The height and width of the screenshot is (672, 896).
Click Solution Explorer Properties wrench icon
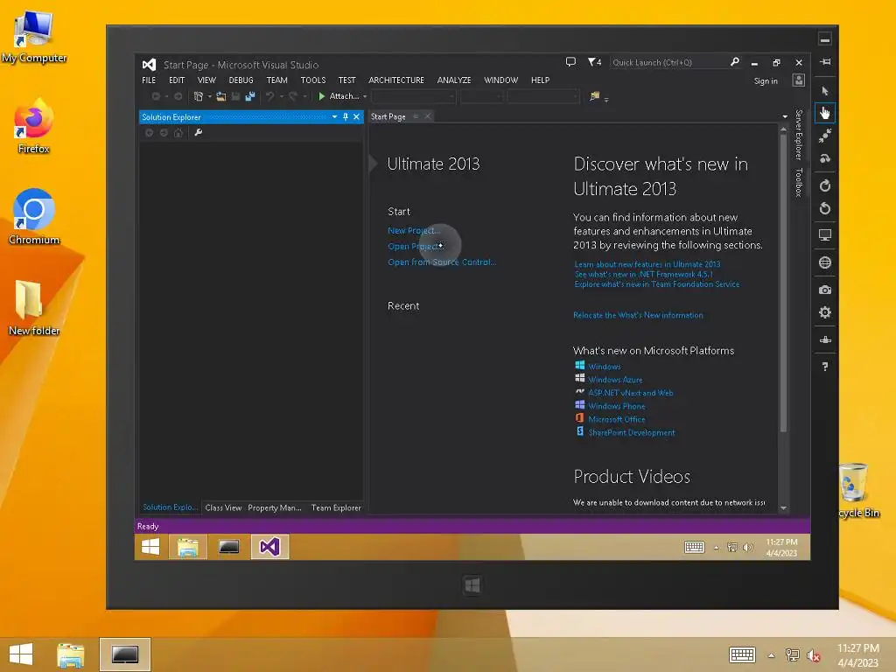[199, 133]
